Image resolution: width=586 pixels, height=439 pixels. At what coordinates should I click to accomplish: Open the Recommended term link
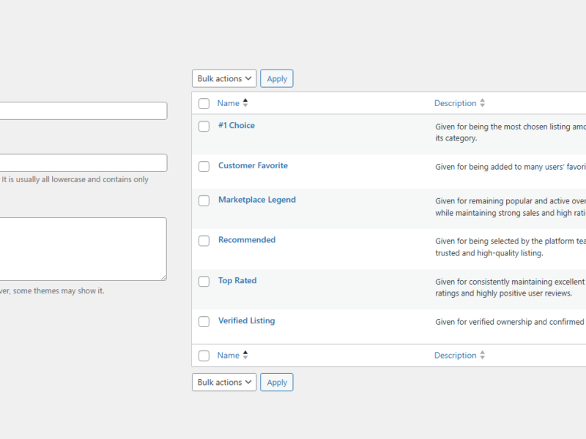(247, 240)
